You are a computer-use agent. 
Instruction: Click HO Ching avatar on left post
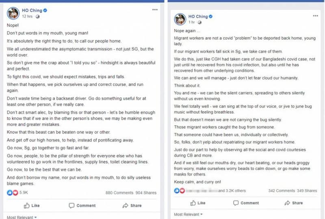coord(13,13)
